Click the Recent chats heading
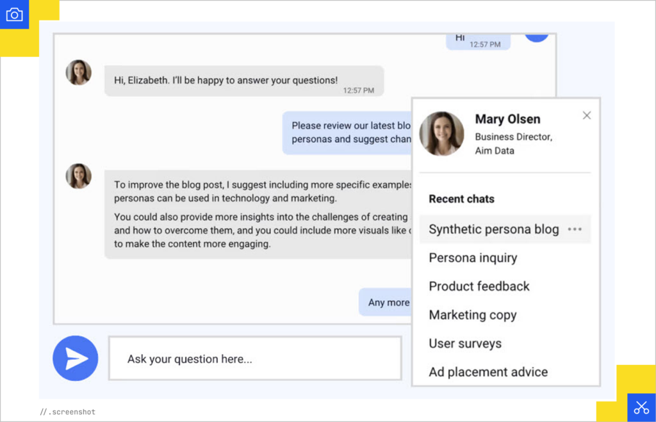Screen dimensions: 656x422 point(461,199)
